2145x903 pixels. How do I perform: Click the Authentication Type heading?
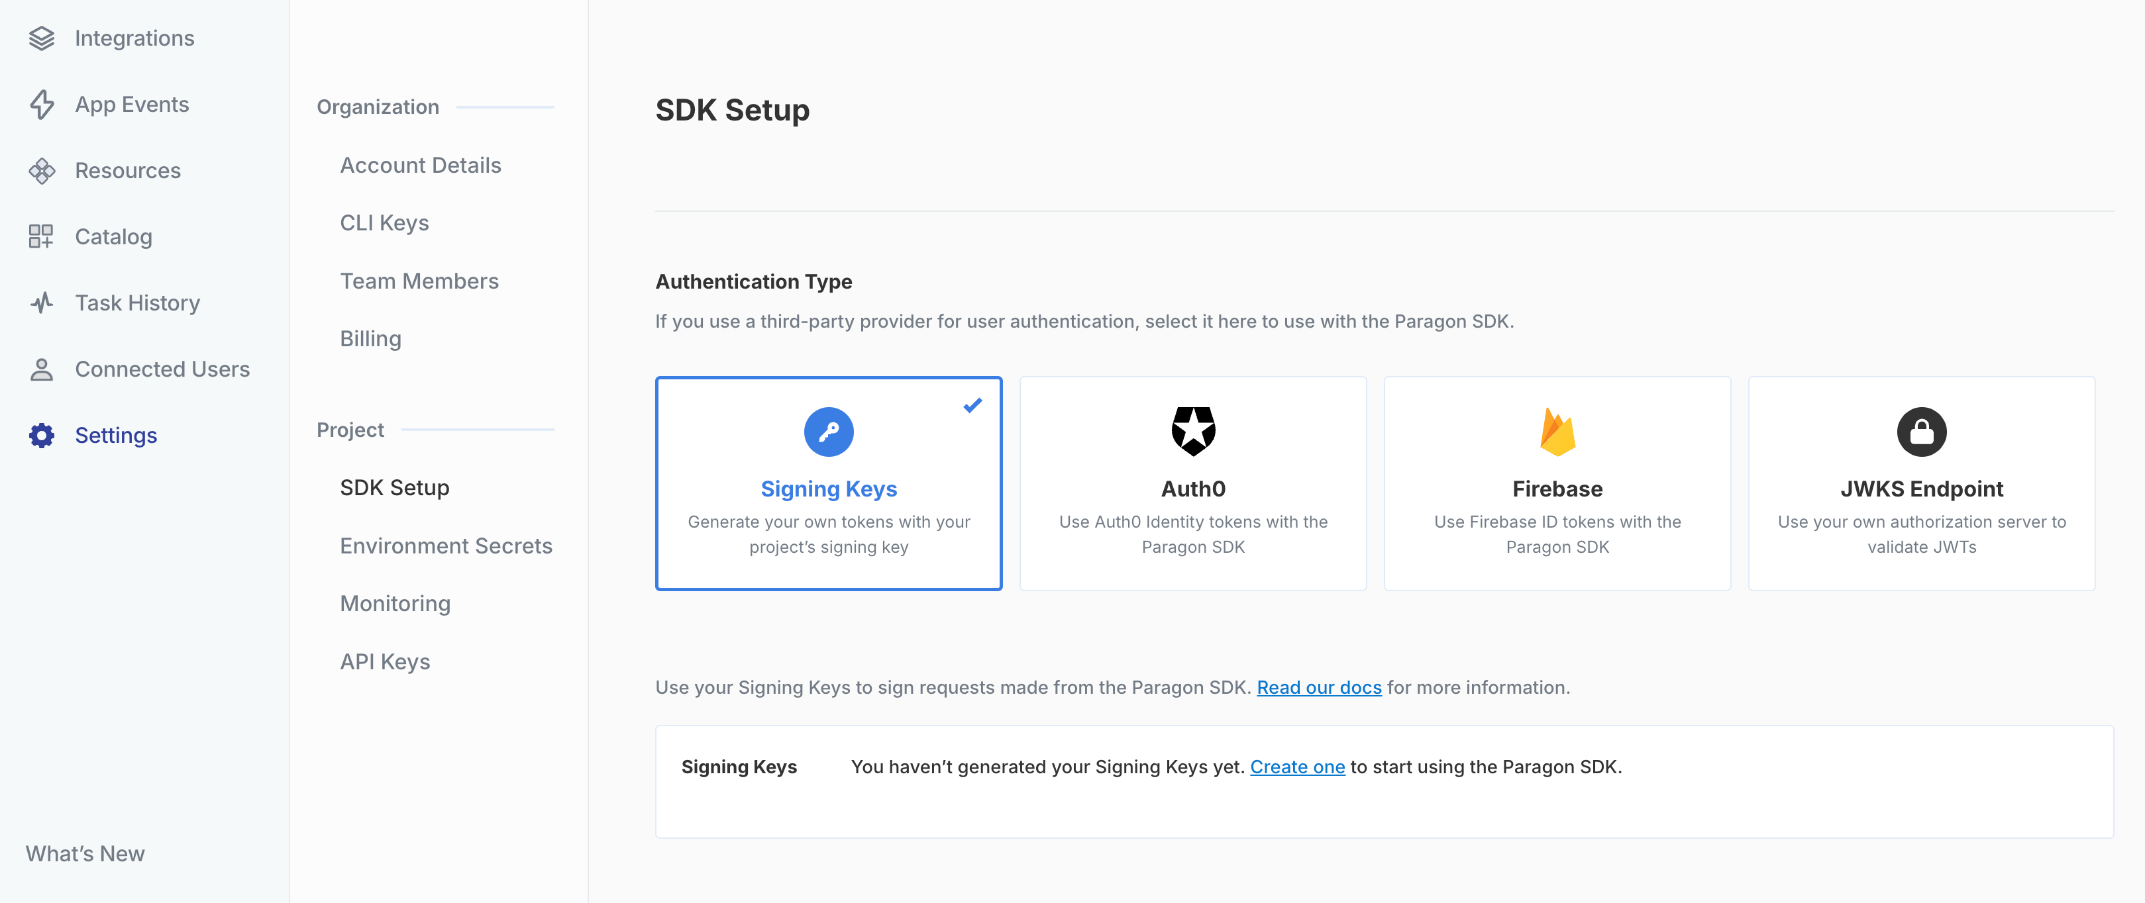click(754, 282)
